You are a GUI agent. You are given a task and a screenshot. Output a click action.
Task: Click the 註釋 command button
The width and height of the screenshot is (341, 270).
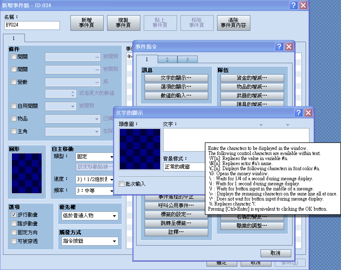tap(176, 232)
